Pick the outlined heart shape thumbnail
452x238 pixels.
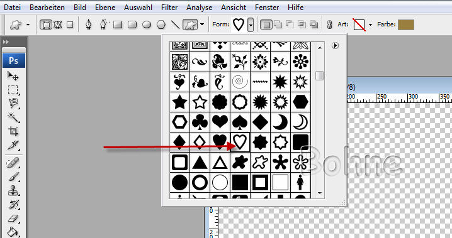tap(240, 142)
